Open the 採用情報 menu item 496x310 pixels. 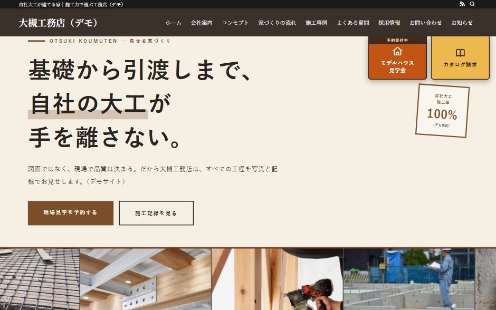[389, 23]
